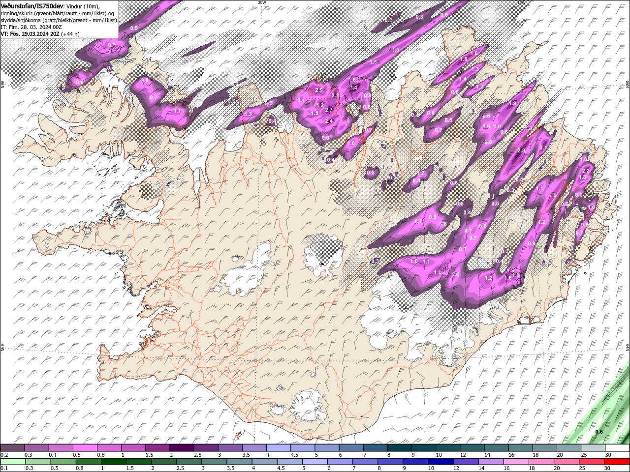Click the 'VT: Fös. 29.03.2024 20Z' valid time
Viewport: 630px width, 472px height.
tap(30, 34)
